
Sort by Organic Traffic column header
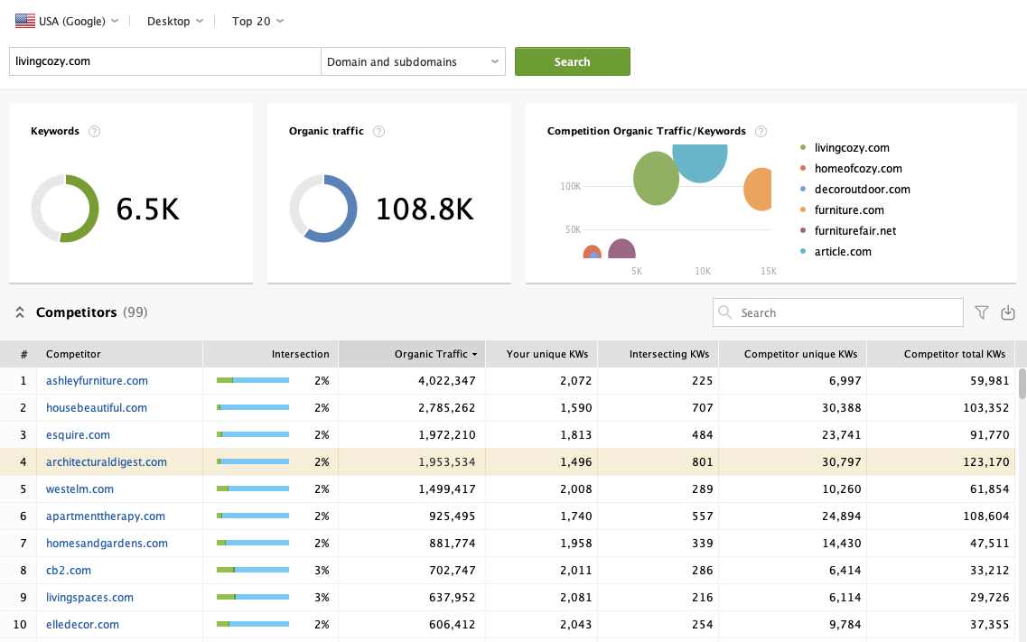click(435, 354)
